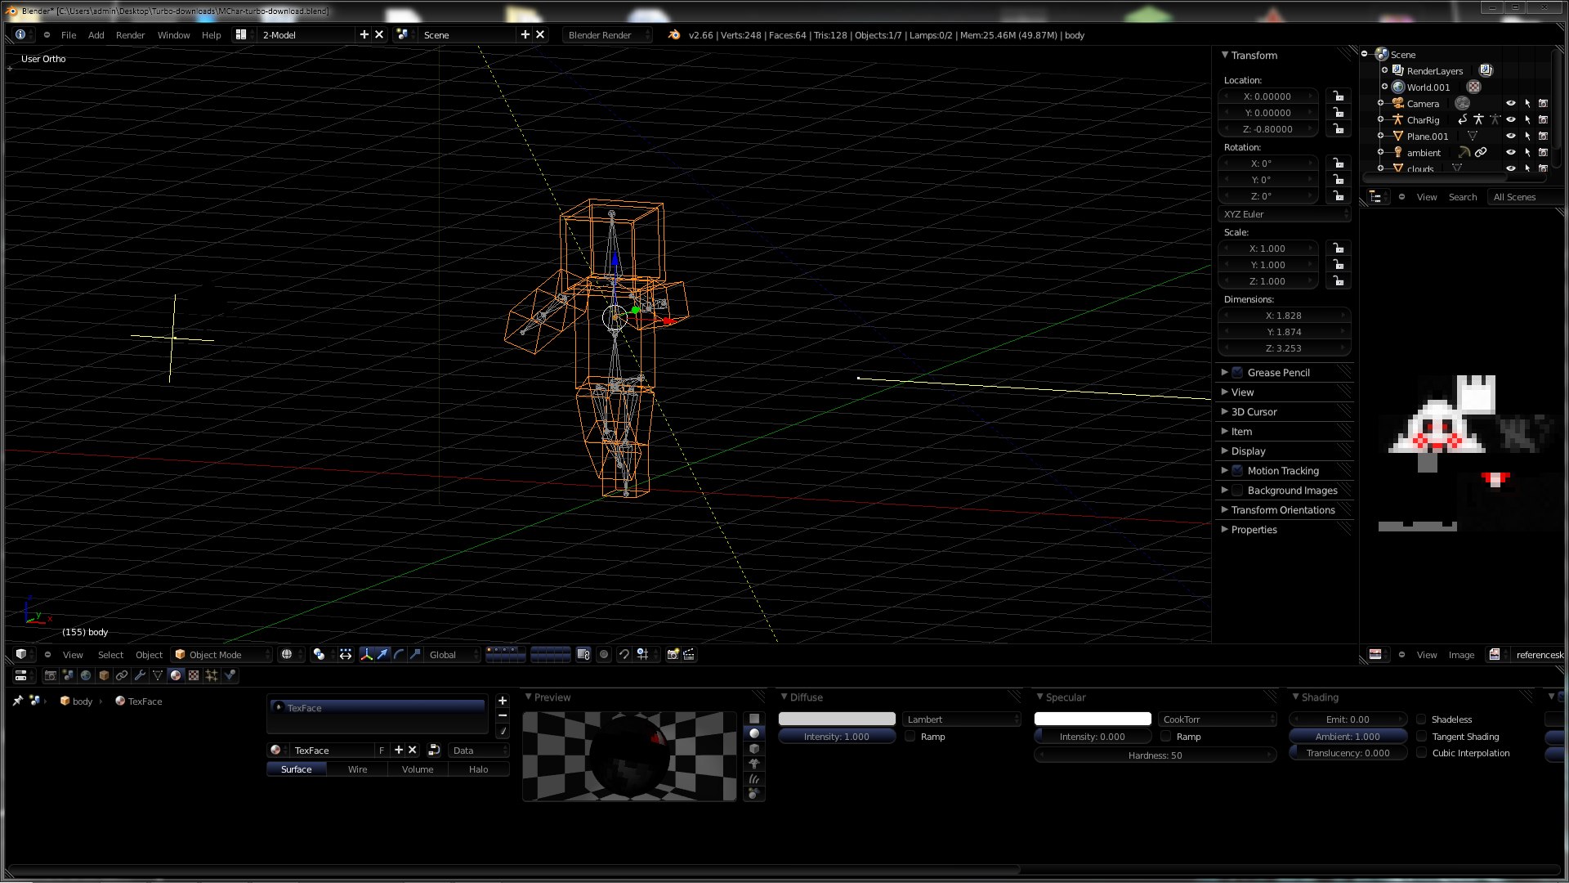The image size is (1569, 883).
Task: Hide Plane.001 with its eye icon
Action: [x=1510, y=137]
